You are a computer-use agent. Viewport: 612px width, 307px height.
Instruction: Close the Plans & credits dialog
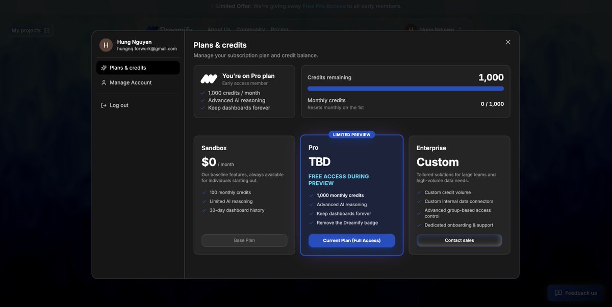[508, 42]
